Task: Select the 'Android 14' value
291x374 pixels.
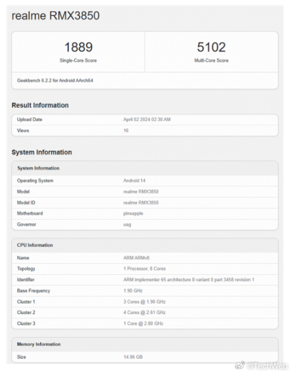Action: click(x=135, y=181)
